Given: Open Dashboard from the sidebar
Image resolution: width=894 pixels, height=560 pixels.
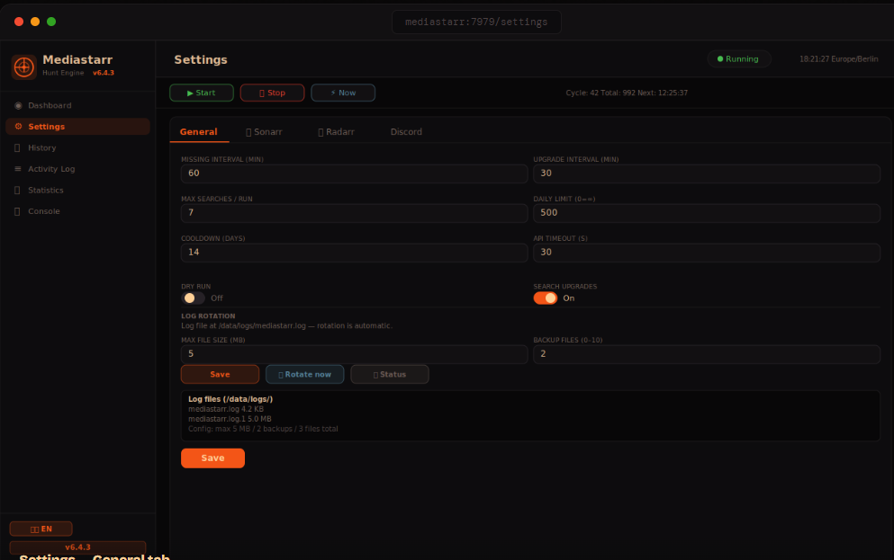Looking at the screenshot, I should 49,105.
